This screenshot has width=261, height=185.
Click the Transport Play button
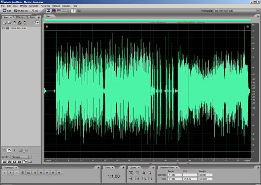tap(11, 173)
